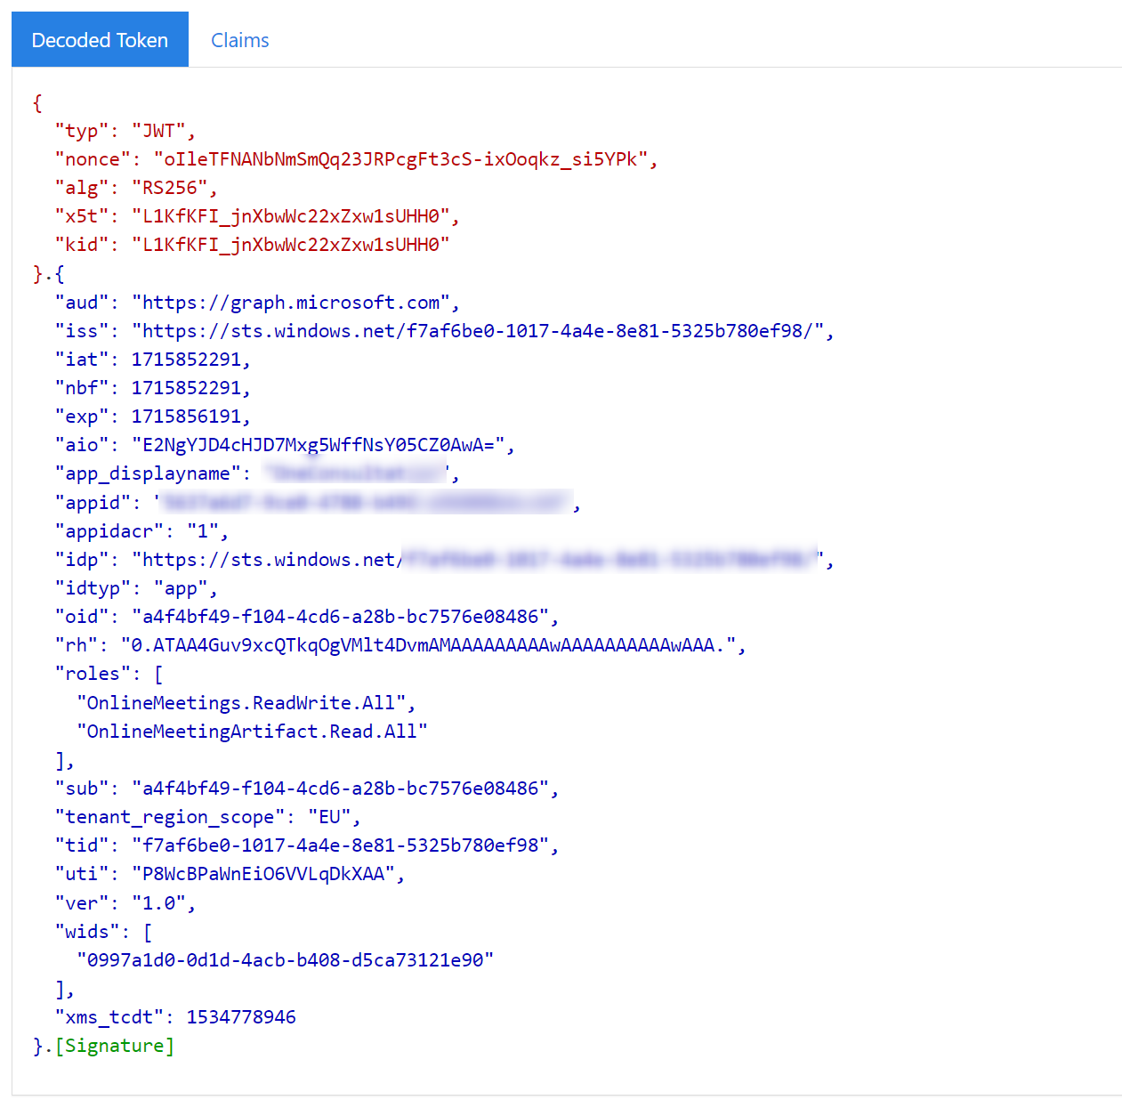Click the "wids" key
The width and height of the screenshot is (1122, 1108).
point(87,932)
